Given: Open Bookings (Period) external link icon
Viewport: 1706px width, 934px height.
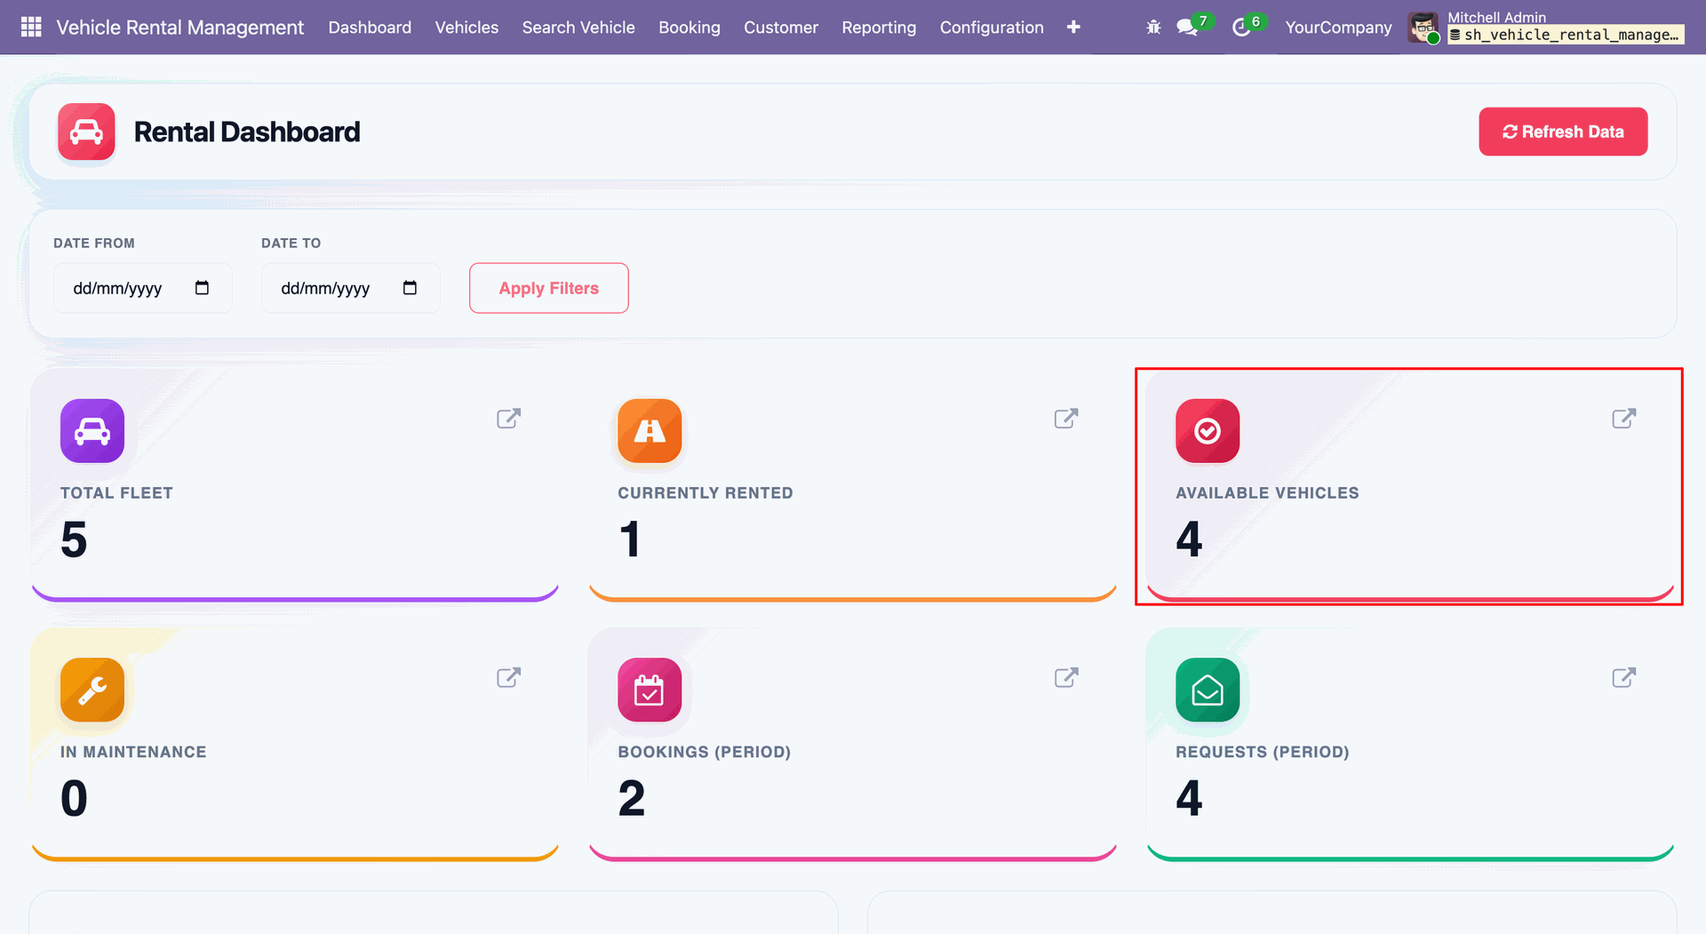Looking at the screenshot, I should (x=1066, y=678).
